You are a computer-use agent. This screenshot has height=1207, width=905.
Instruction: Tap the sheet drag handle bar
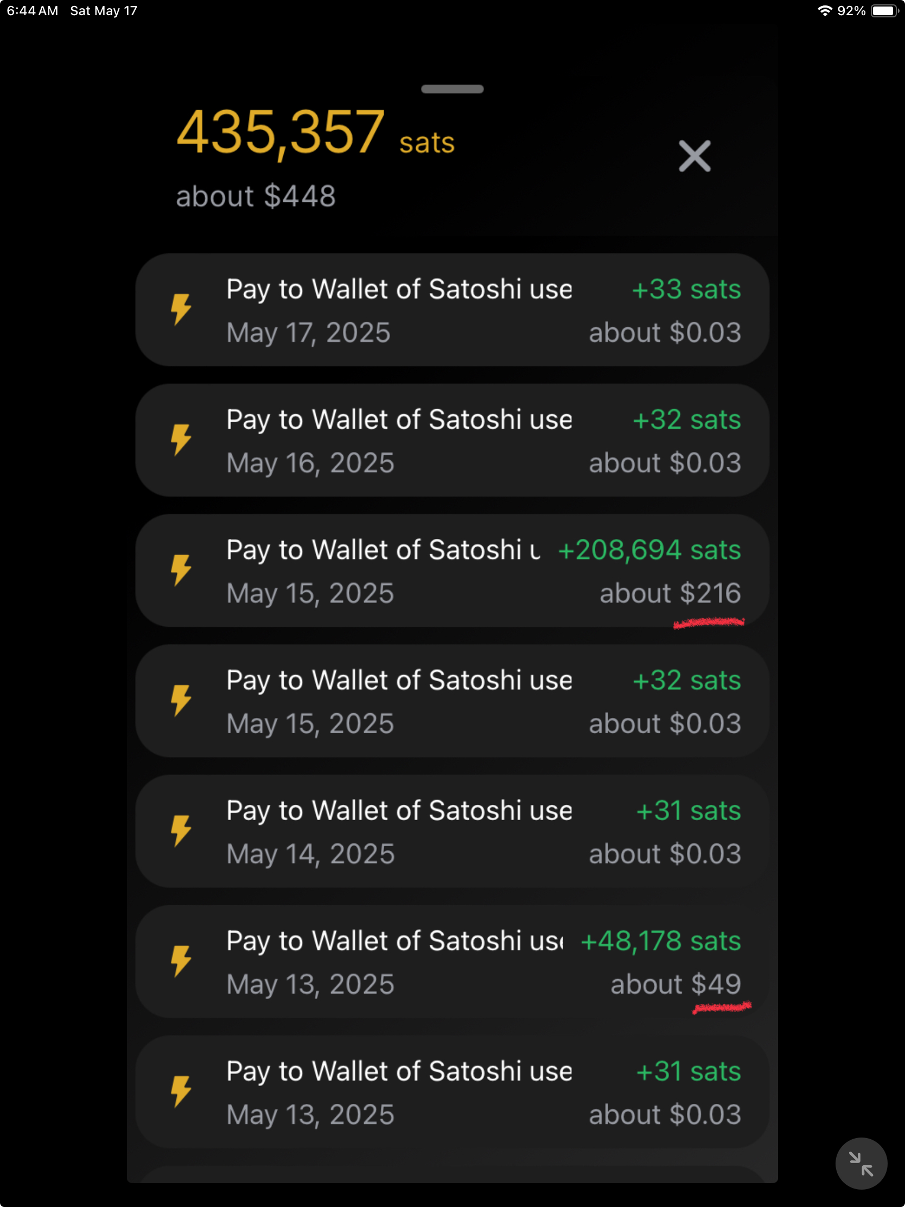[x=452, y=89]
